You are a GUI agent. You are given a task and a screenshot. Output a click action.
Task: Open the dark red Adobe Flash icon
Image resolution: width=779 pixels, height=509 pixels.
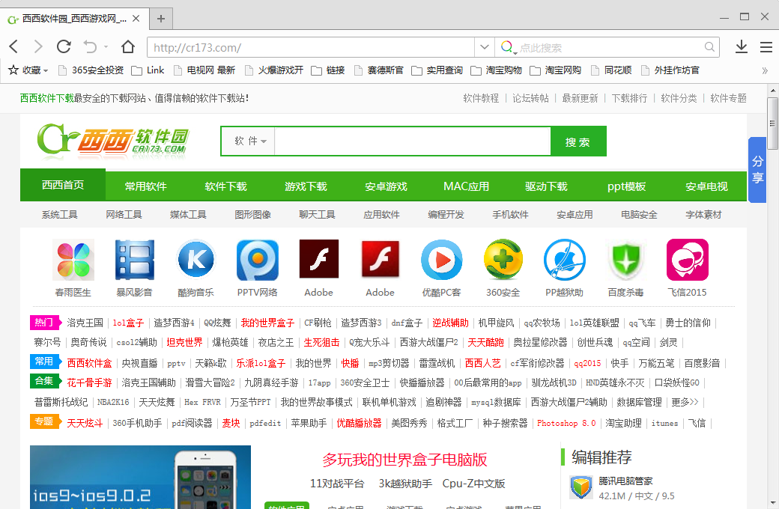[319, 259]
